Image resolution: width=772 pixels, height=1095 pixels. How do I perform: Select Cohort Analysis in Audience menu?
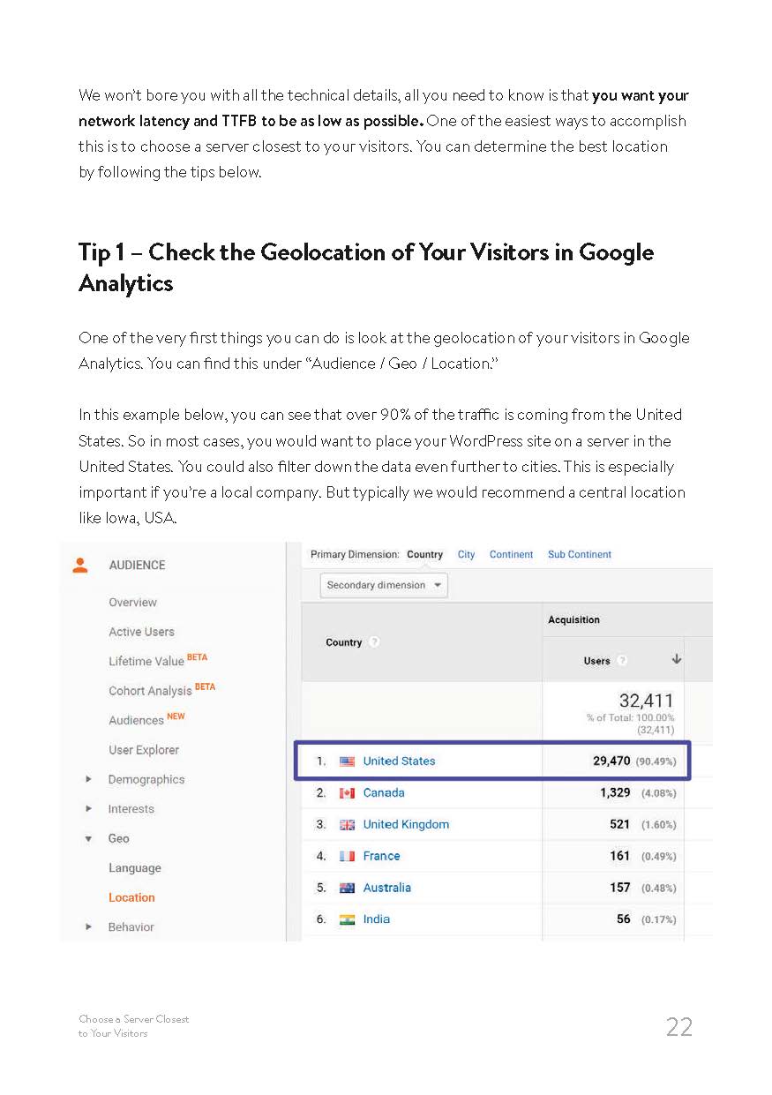(x=150, y=691)
